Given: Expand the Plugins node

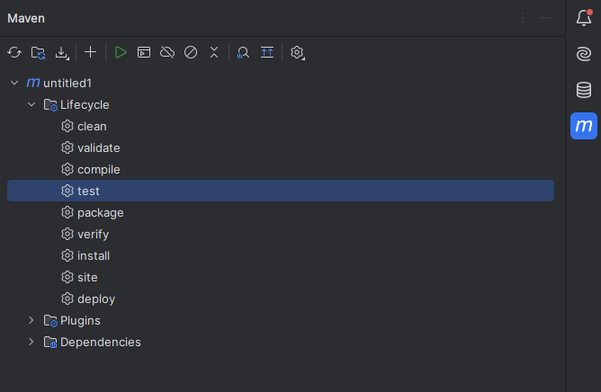Looking at the screenshot, I should point(31,320).
